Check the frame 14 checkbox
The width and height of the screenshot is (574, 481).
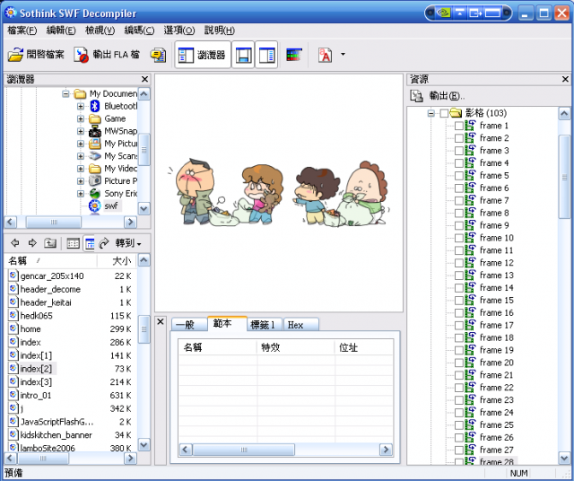[459, 288]
